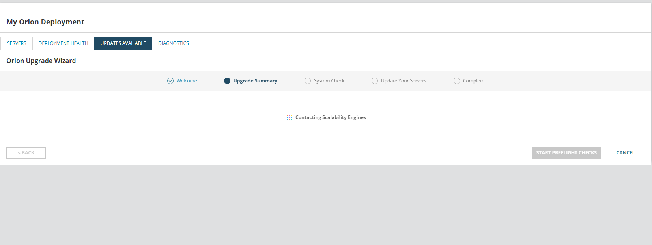Screen dimensions: 652x245
Task: Select the Update Your Servers label
Action: tap(404, 81)
